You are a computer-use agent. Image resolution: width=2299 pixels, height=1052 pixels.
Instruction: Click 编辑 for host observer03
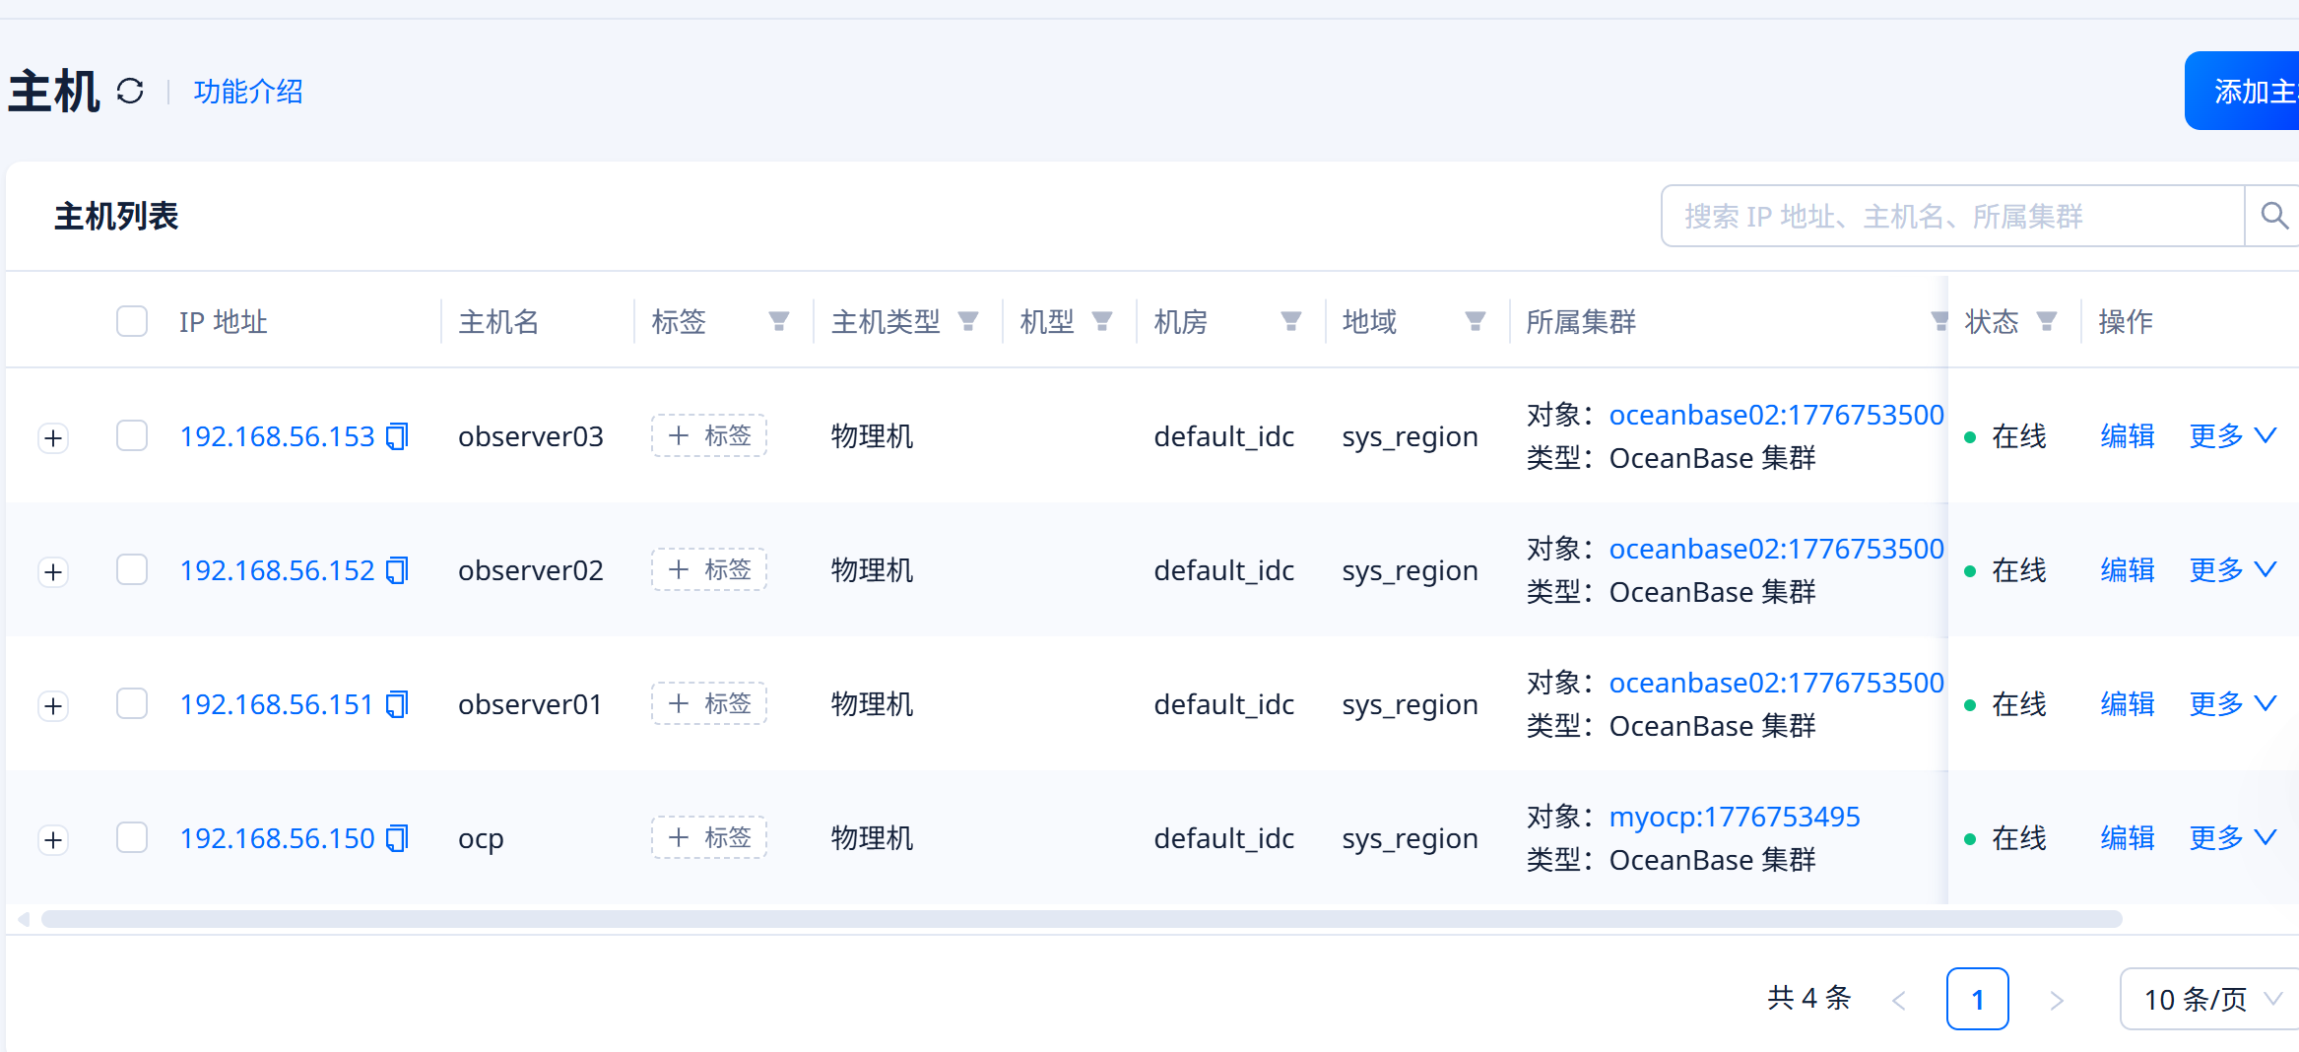tap(2127, 436)
